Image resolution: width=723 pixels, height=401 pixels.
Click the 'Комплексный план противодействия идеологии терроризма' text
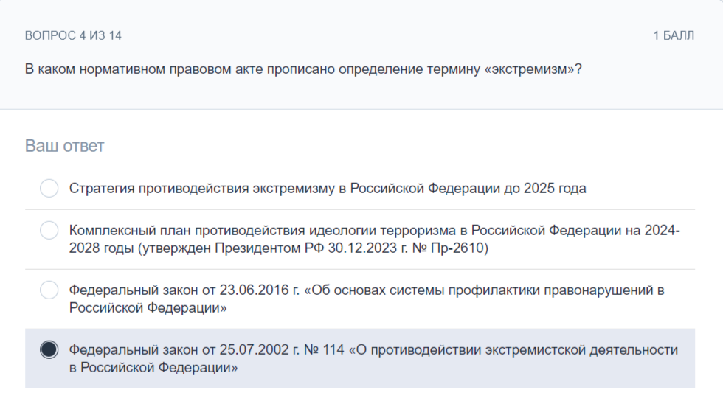(x=262, y=230)
